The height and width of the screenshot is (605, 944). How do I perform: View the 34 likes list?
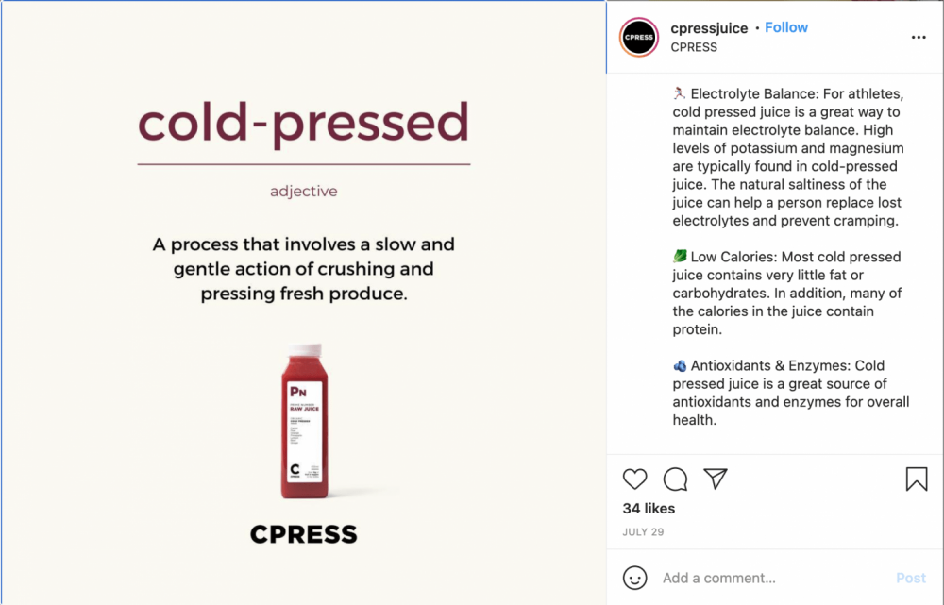click(649, 509)
